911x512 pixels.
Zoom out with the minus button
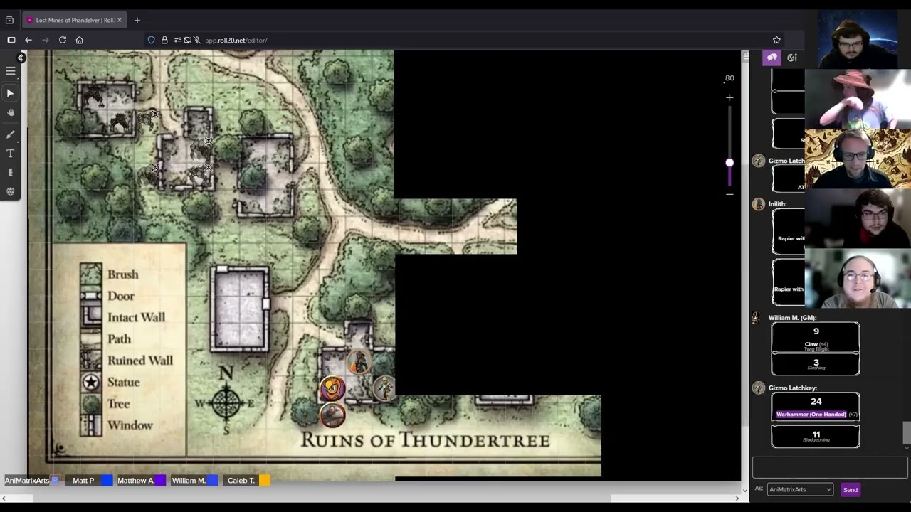click(730, 194)
